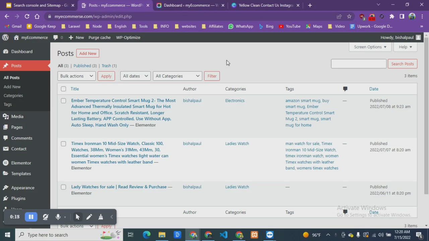Open Chrome extensions puzzle icon
This screenshot has width=429, height=241.
coord(392,16)
